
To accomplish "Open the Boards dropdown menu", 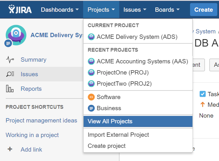I will [167, 9].
